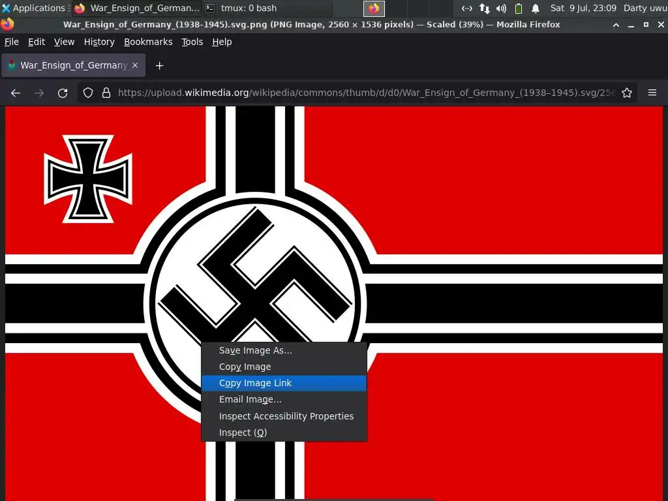This screenshot has height=501, width=668.
Task: Open the Help menu
Action: (x=222, y=42)
